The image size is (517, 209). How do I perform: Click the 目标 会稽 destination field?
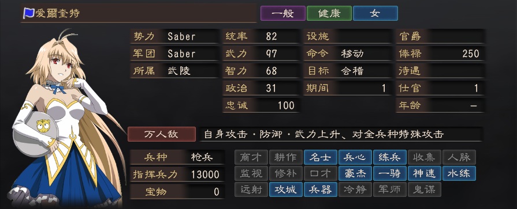[x=348, y=71]
